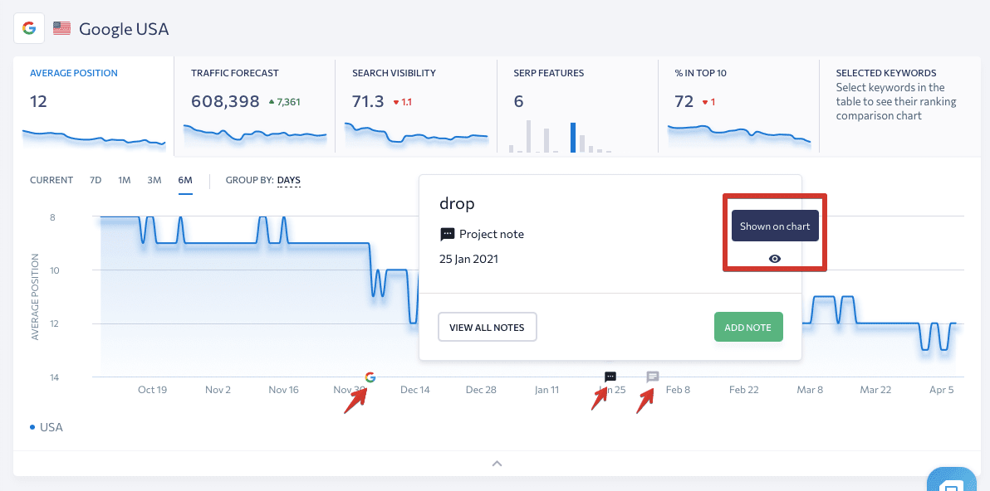Click the search visibility value 71.3

coord(367,101)
